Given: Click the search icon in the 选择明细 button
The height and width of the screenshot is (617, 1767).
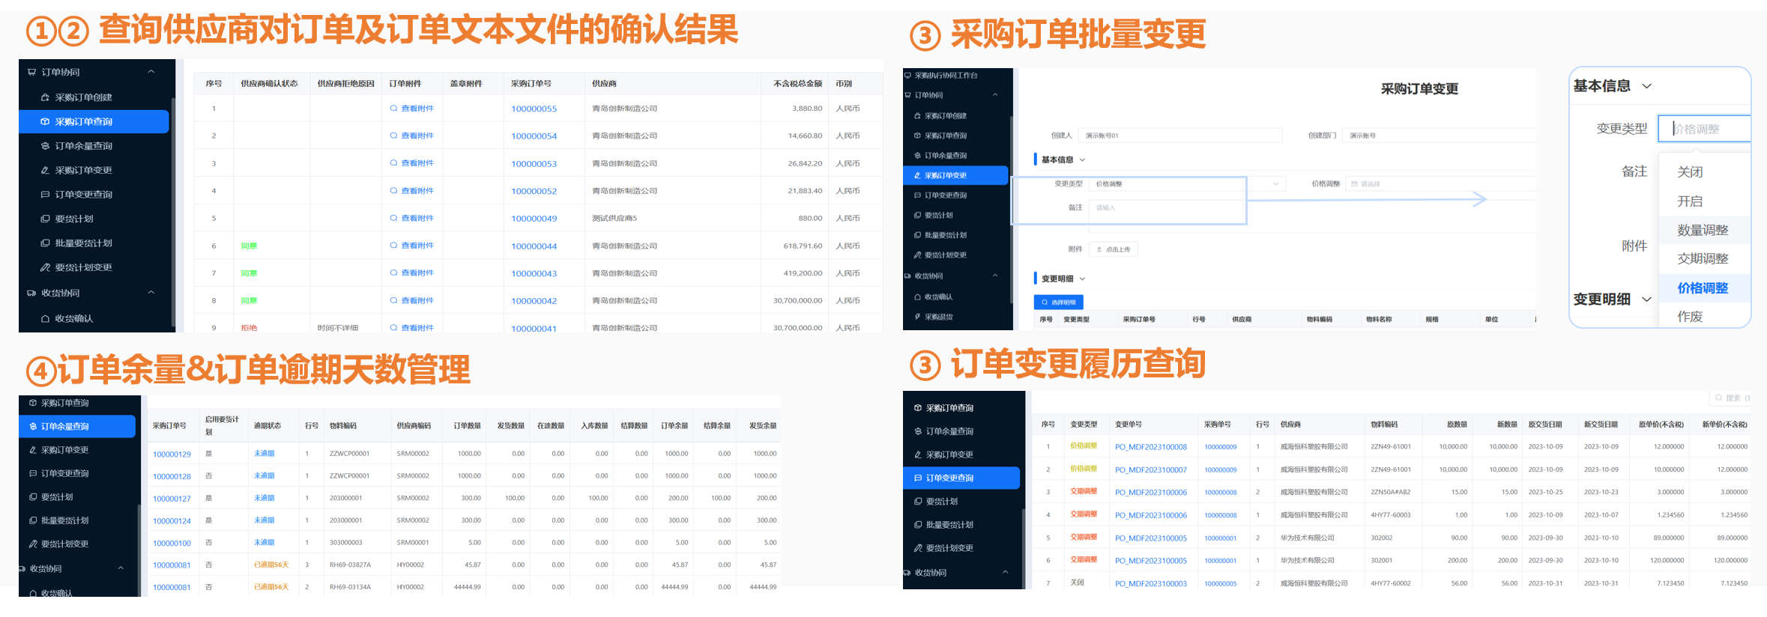Looking at the screenshot, I should tap(1045, 303).
